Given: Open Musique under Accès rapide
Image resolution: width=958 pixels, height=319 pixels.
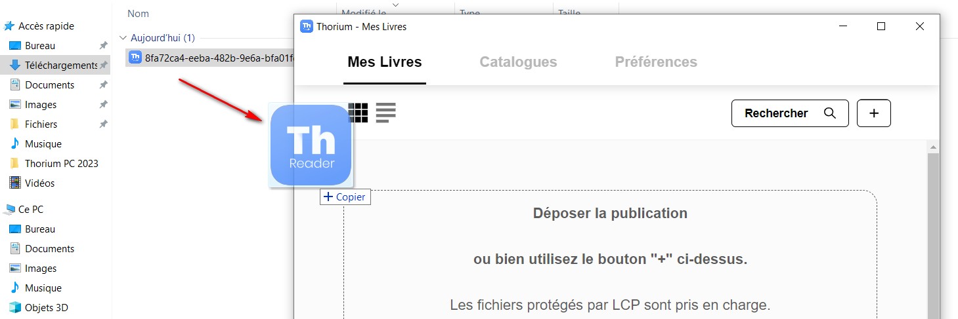Looking at the screenshot, I should tap(43, 143).
